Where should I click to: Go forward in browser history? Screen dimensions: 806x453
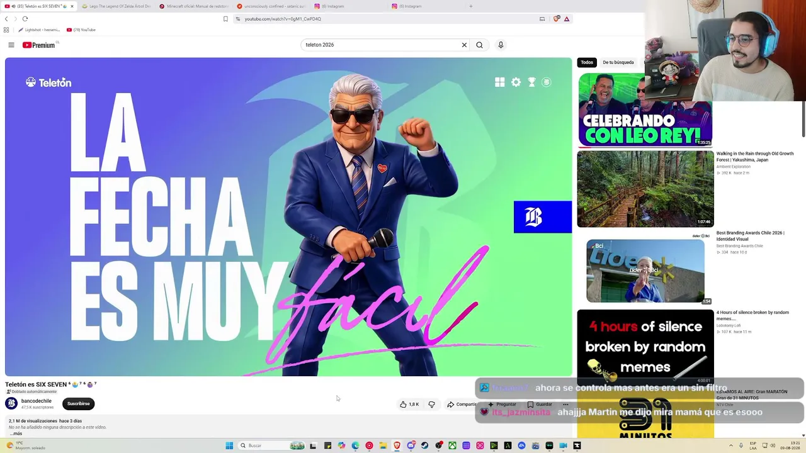pyautogui.click(x=16, y=19)
